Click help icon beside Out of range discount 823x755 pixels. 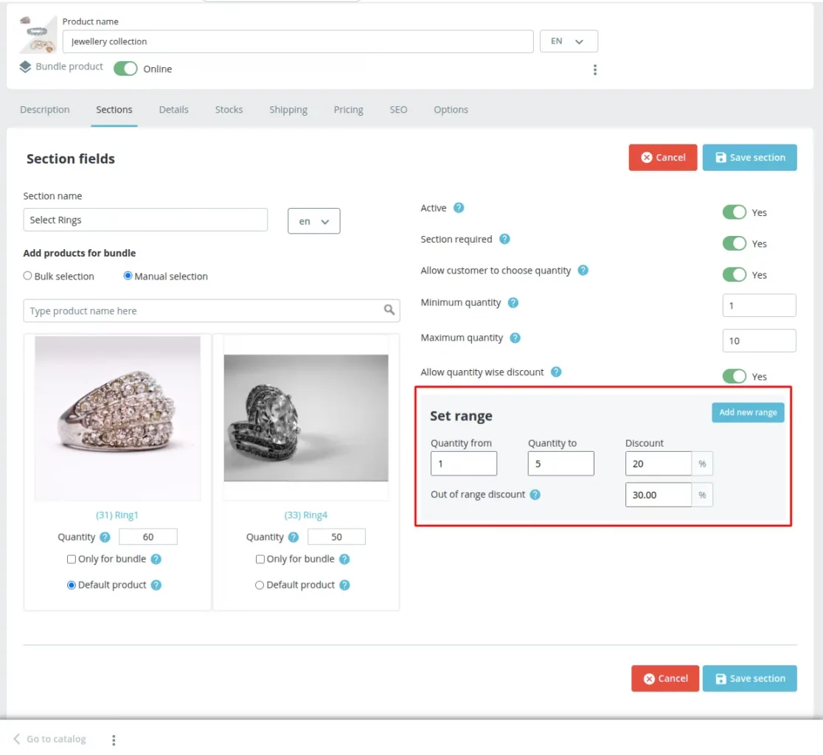[x=535, y=495]
